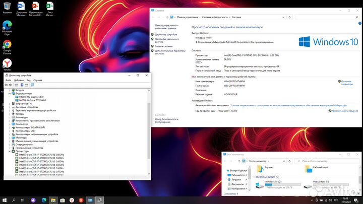This screenshot has width=363, height=204.
Task: Expand the Клавиатуры node
Action: [10, 117]
